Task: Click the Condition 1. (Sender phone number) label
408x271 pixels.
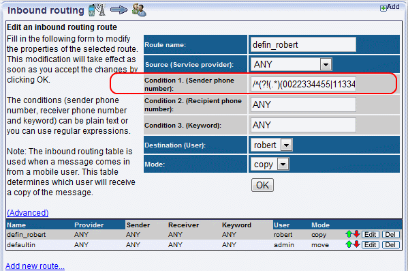Action: coord(189,84)
